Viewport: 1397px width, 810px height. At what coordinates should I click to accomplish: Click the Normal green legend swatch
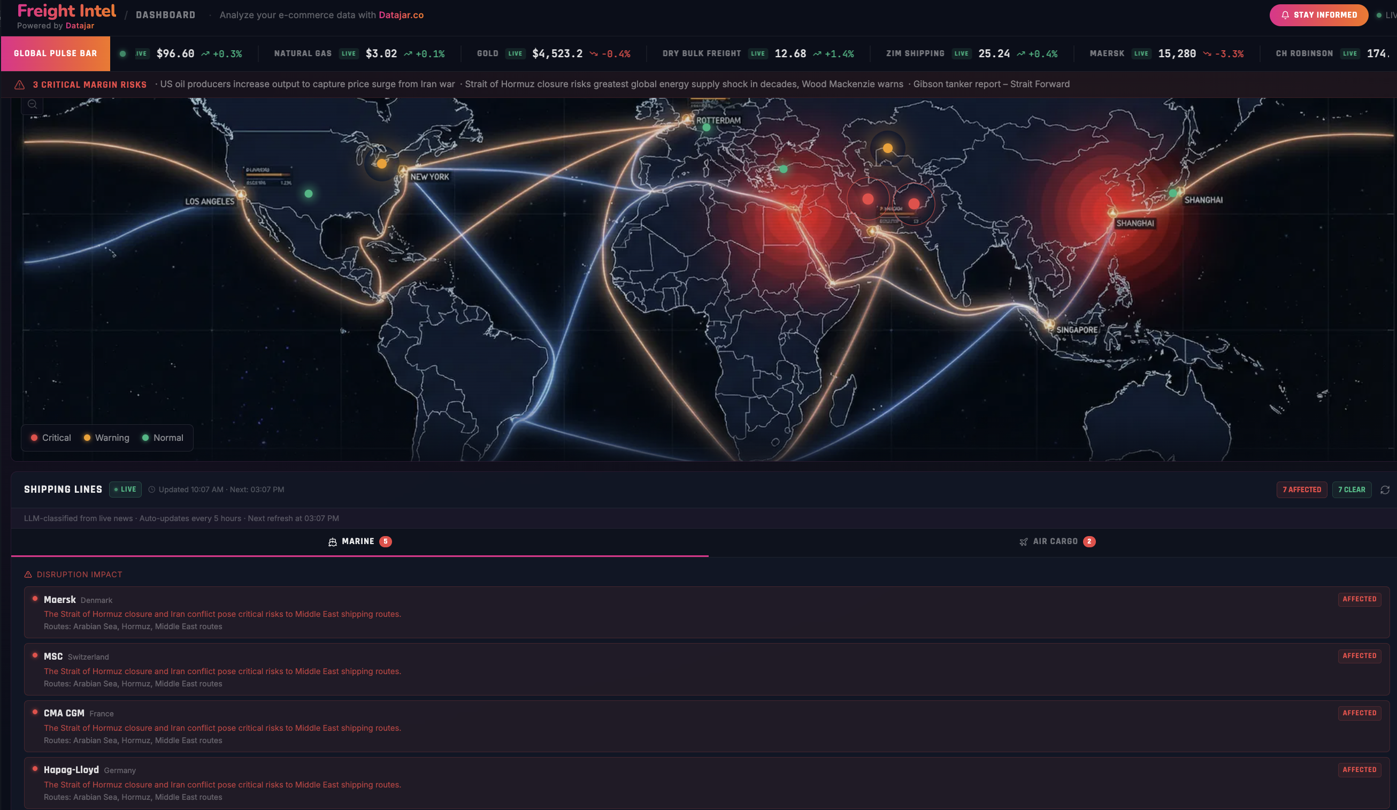[145, 438]
